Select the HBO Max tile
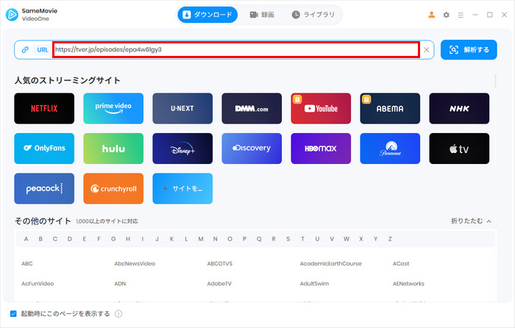Image resolution: width=515 pixels, height=328 pixels. 321,149
